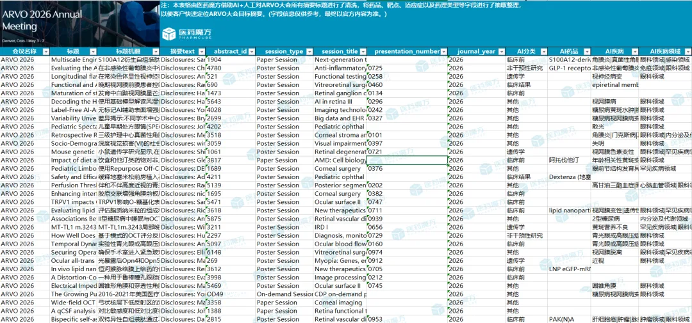Open the 标题机翻 column filter dropdown
The width and height of the screenshot is (692, 323).
(155, 52)
